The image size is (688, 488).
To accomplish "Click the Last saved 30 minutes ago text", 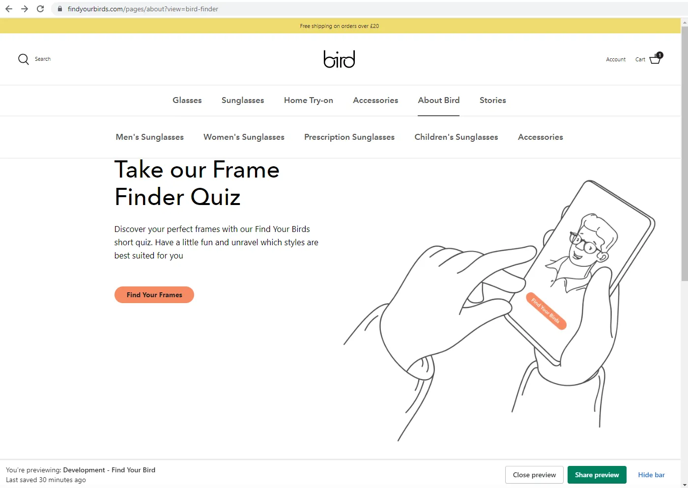I will 46,480.
